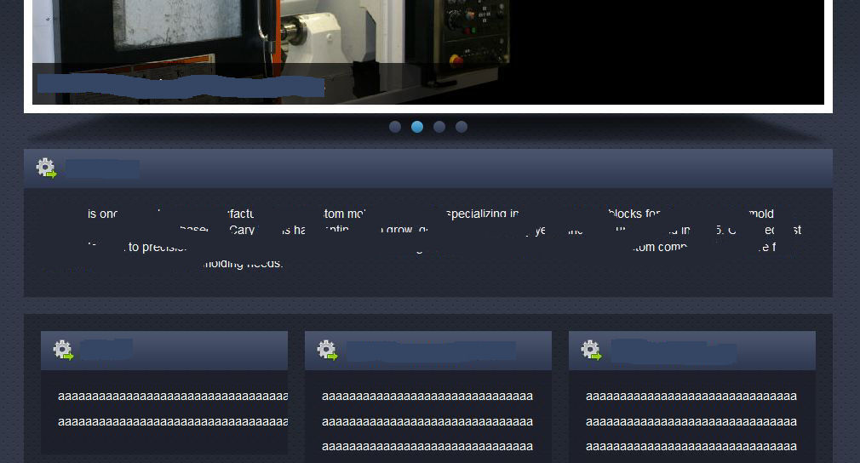Click the redacted title of the middle card
The image size is (860, 463).
(x=431, y=352)
